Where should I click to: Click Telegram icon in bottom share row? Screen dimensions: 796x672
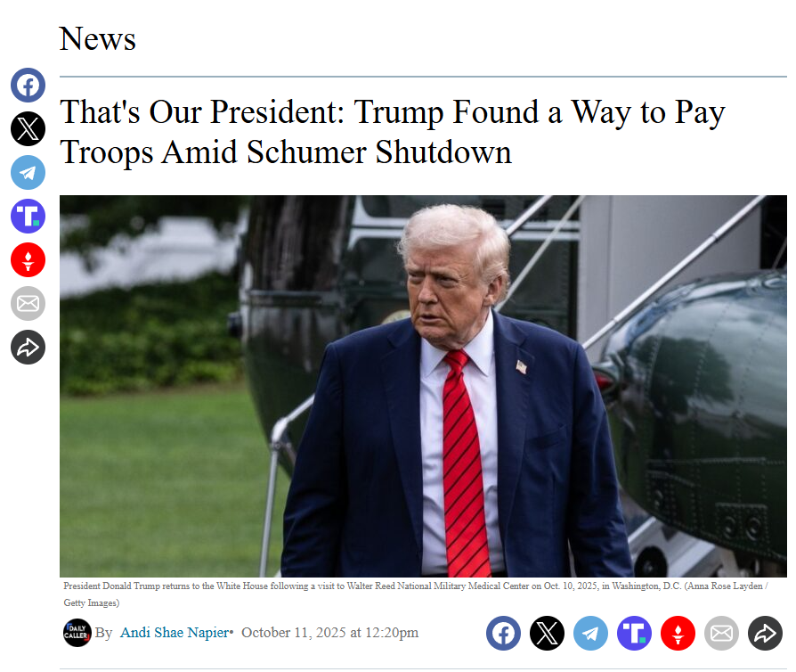coord(590,634)
